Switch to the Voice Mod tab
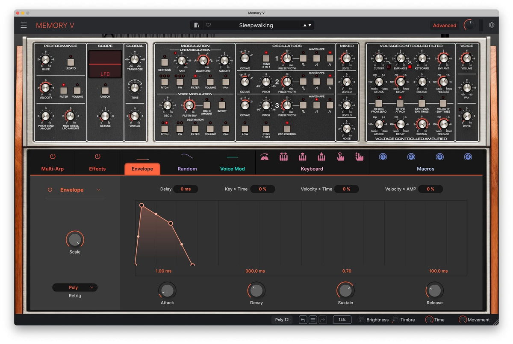513x344 pixels. pyautogui.click(x=233, y=169)
